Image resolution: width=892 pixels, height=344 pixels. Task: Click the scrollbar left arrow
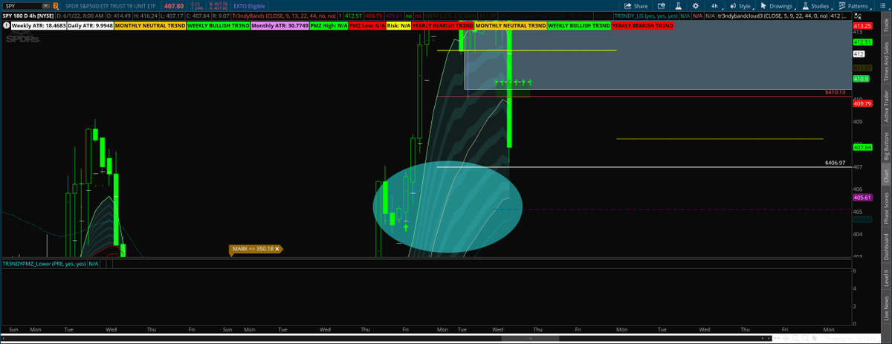coord(3,339)
